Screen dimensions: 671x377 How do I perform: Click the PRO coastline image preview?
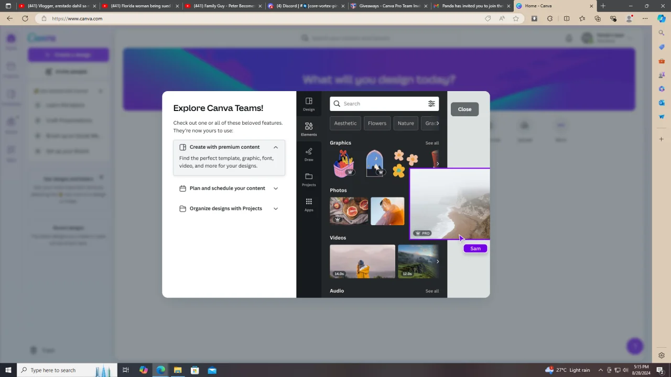(450, 204)
